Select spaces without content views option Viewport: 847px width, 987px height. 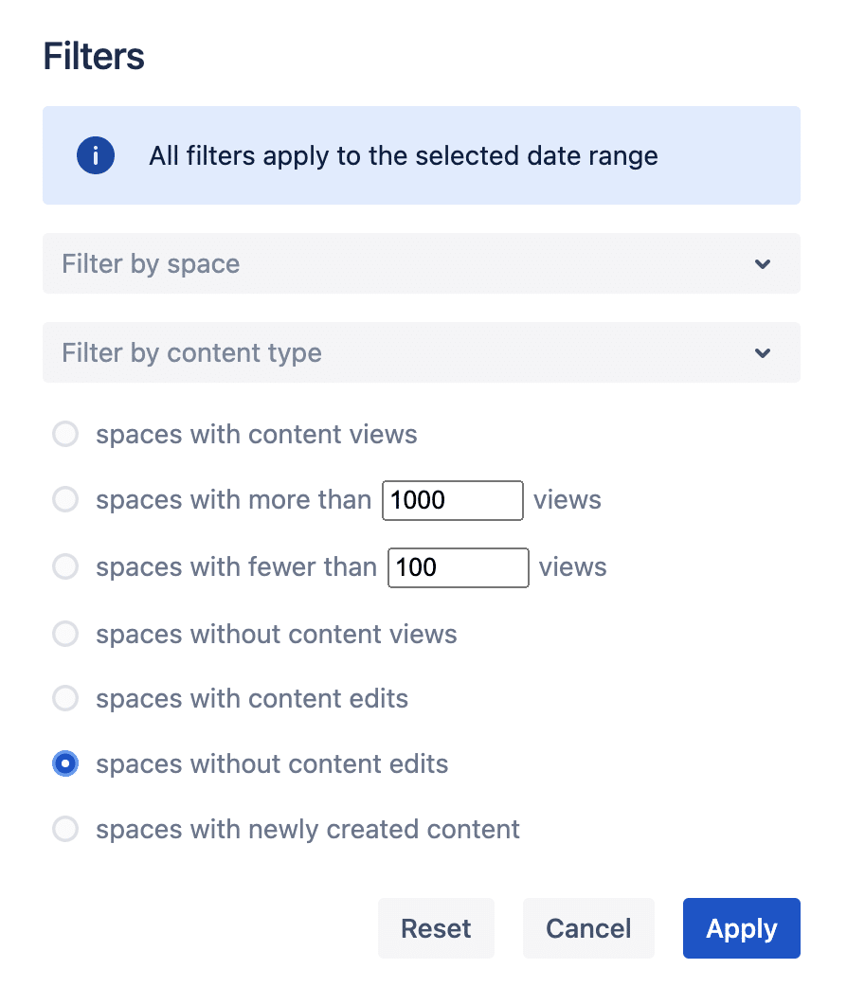point(64,634)
